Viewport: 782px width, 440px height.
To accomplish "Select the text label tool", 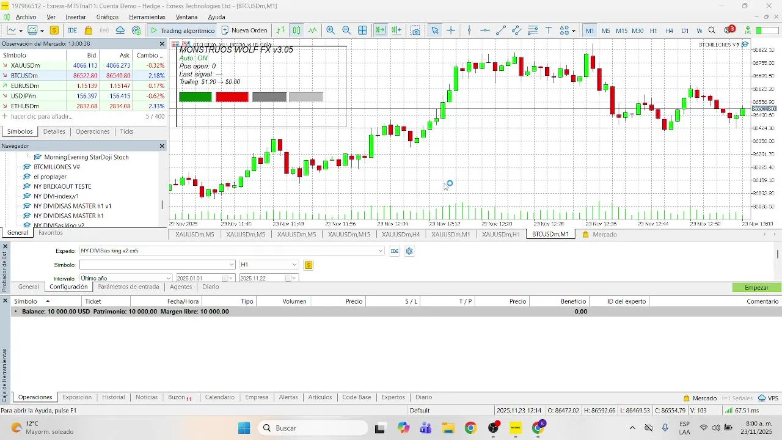I will point(549,30).
